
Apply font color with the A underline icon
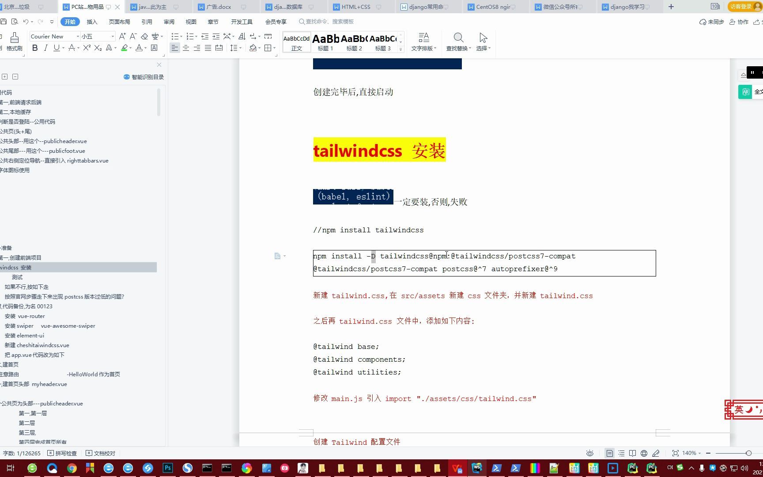click(139, 48)
